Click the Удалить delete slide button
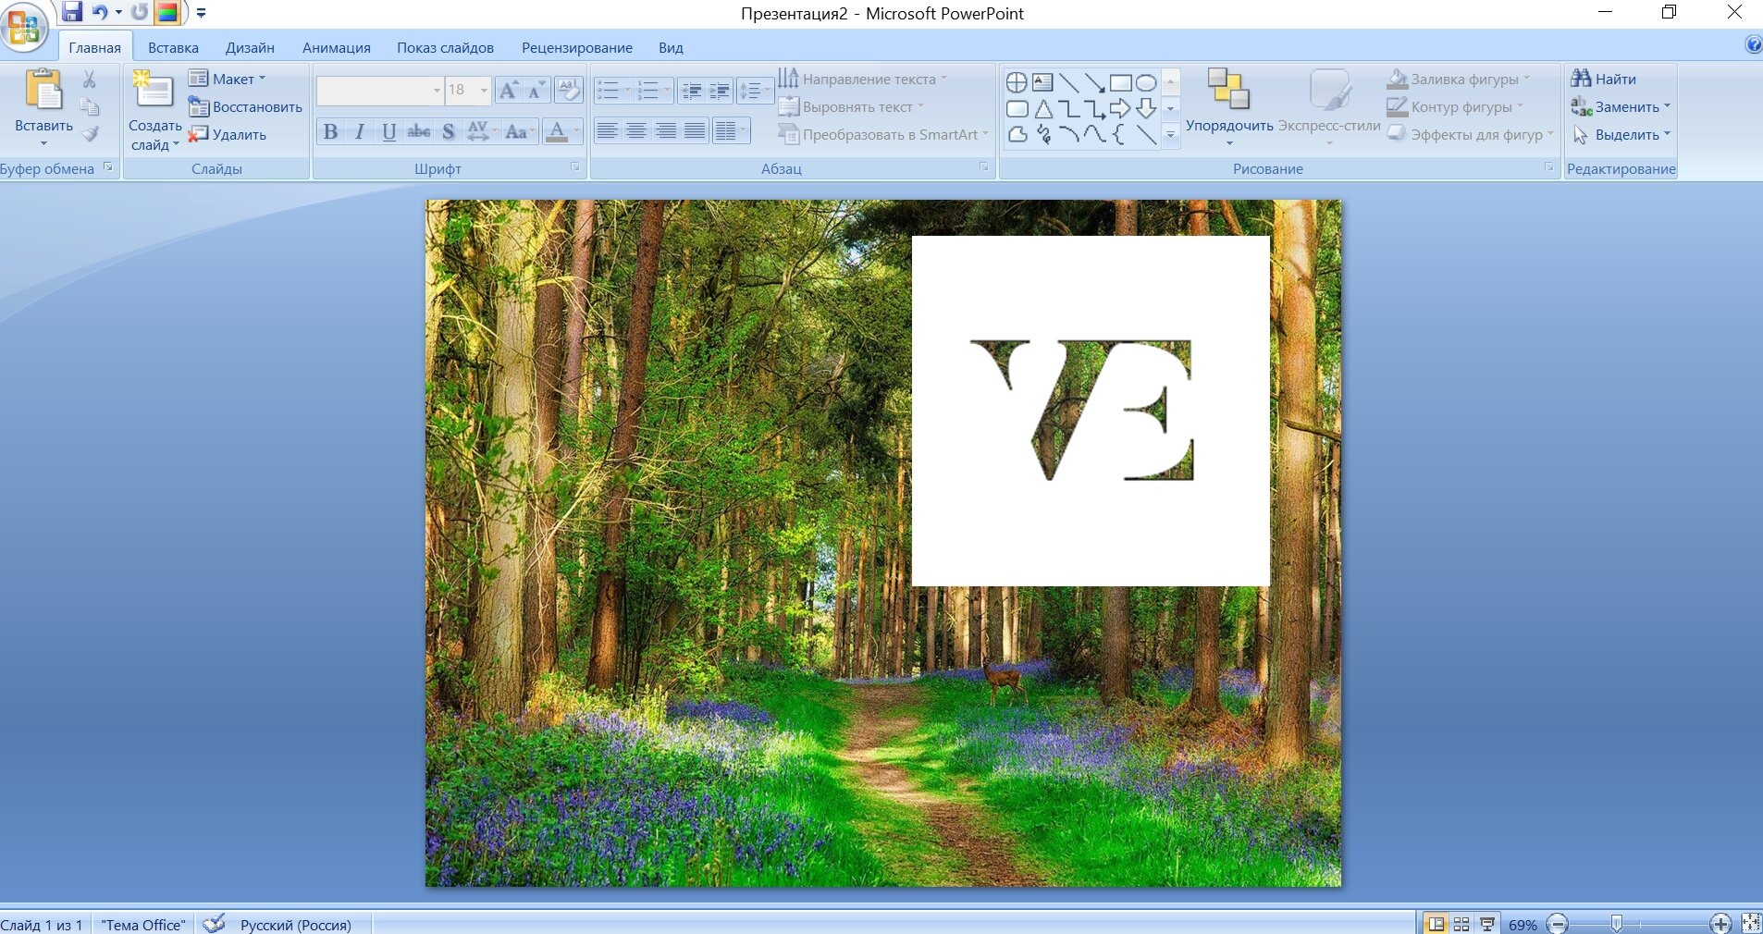 tap(228, 134)
